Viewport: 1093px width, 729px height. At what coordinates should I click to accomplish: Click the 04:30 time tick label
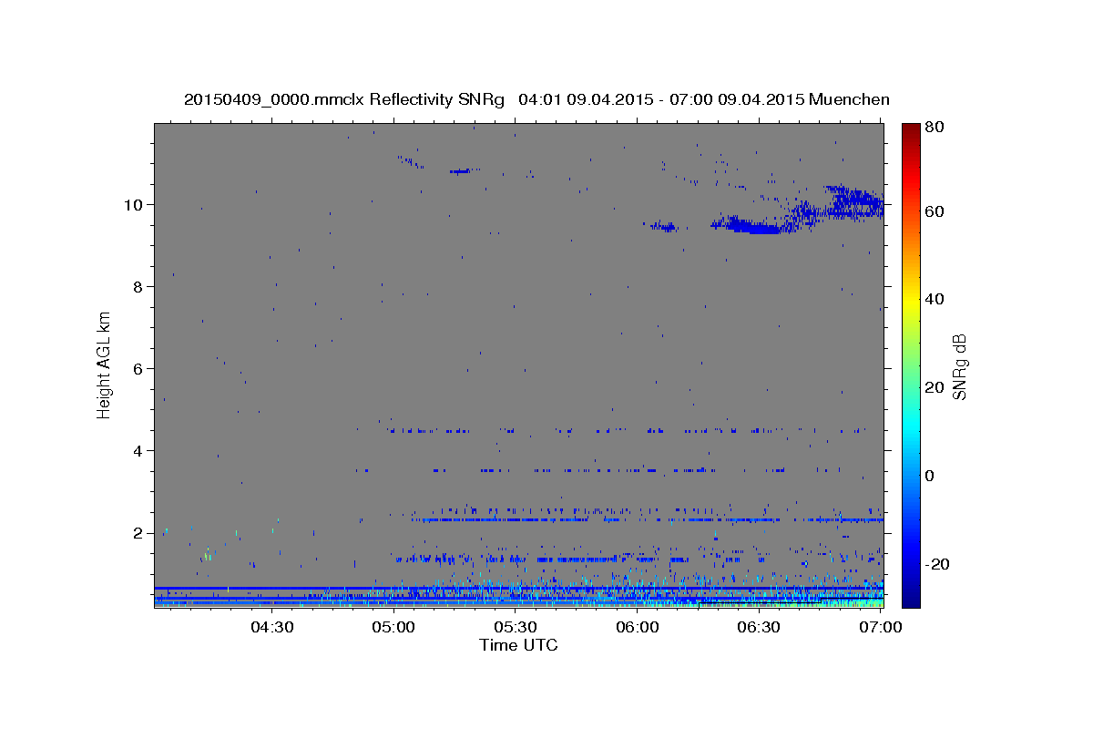coord(271,628)
